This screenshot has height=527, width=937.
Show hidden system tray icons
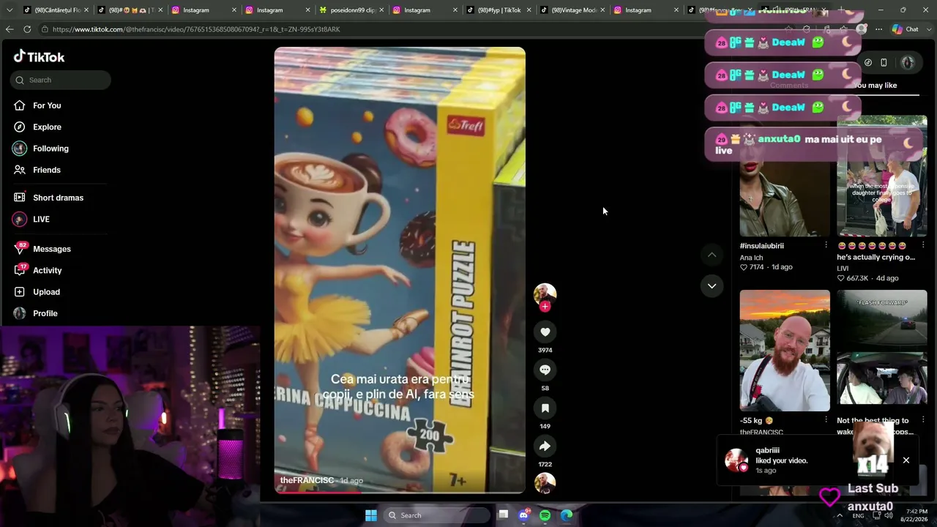point(840,515)
